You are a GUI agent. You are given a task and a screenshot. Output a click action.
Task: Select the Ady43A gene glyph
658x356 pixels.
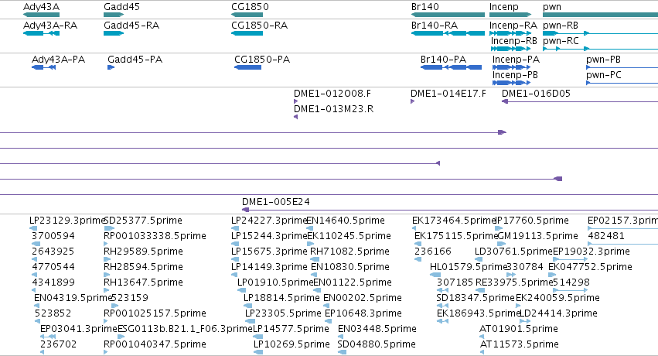click(x=41, y=15)
